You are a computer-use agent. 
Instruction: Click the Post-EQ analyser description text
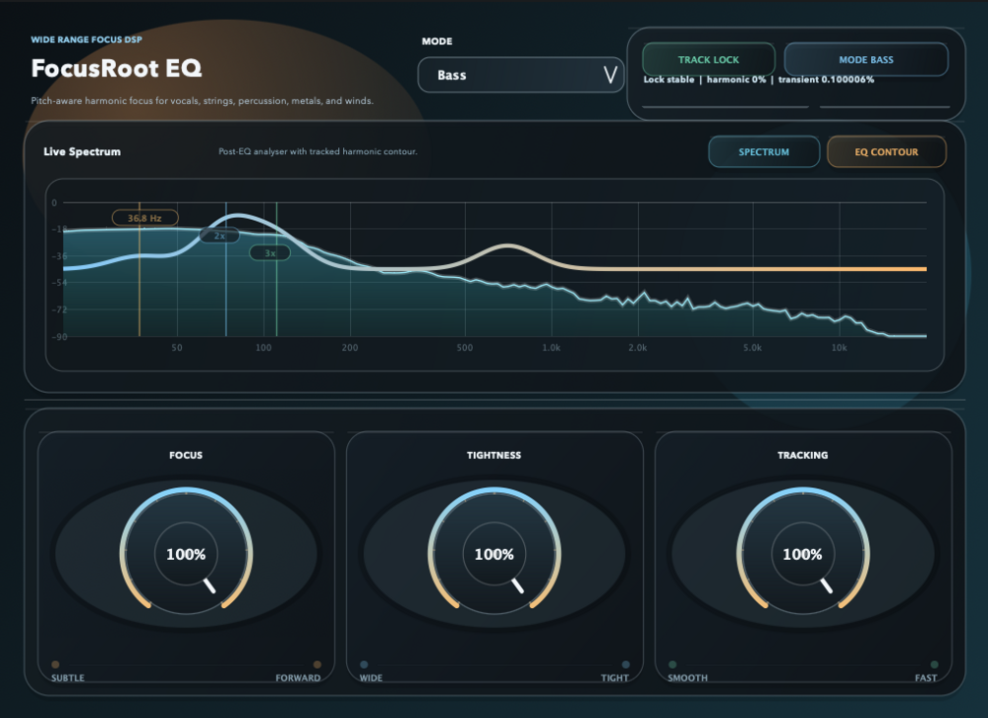[318, 151]
